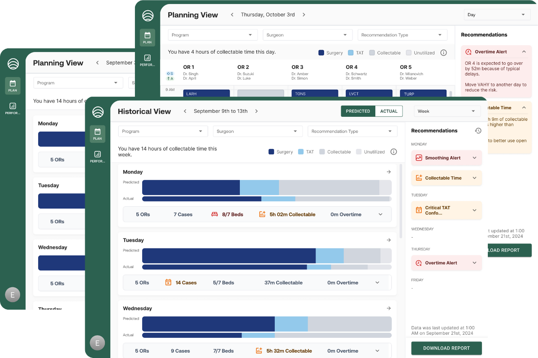Collapse Overtime Alert card in the October 3rd window
This screenshot has height=358, width=538.
pyautogui.click(x=524, y=52)
